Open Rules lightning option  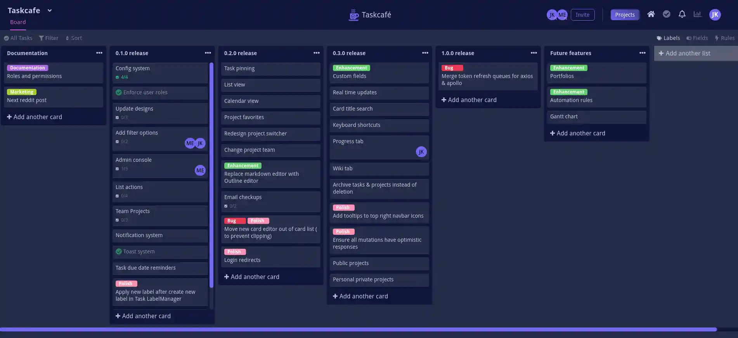coord(724,38)
